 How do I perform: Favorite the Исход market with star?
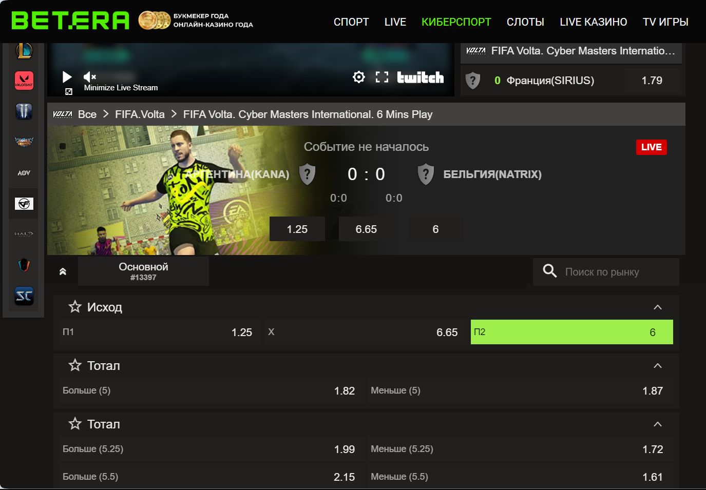[75, 307]
